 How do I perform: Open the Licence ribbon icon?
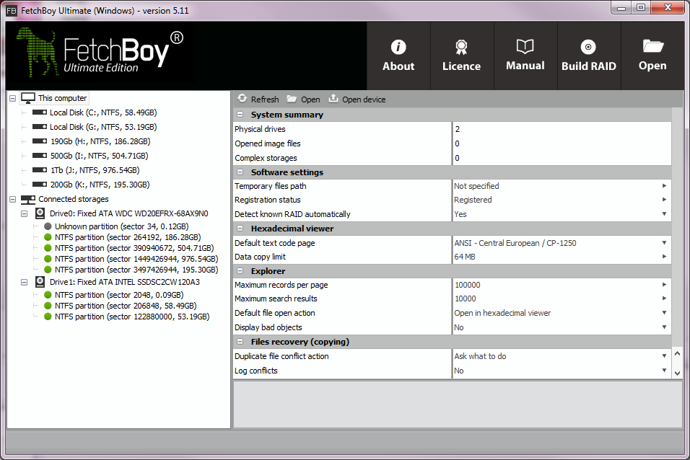coord(461,48)
